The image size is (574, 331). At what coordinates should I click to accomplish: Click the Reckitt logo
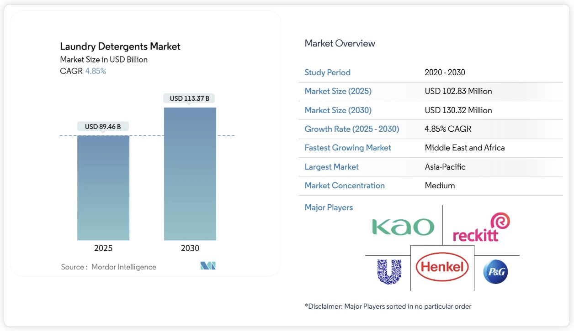(x=481, y=228)
